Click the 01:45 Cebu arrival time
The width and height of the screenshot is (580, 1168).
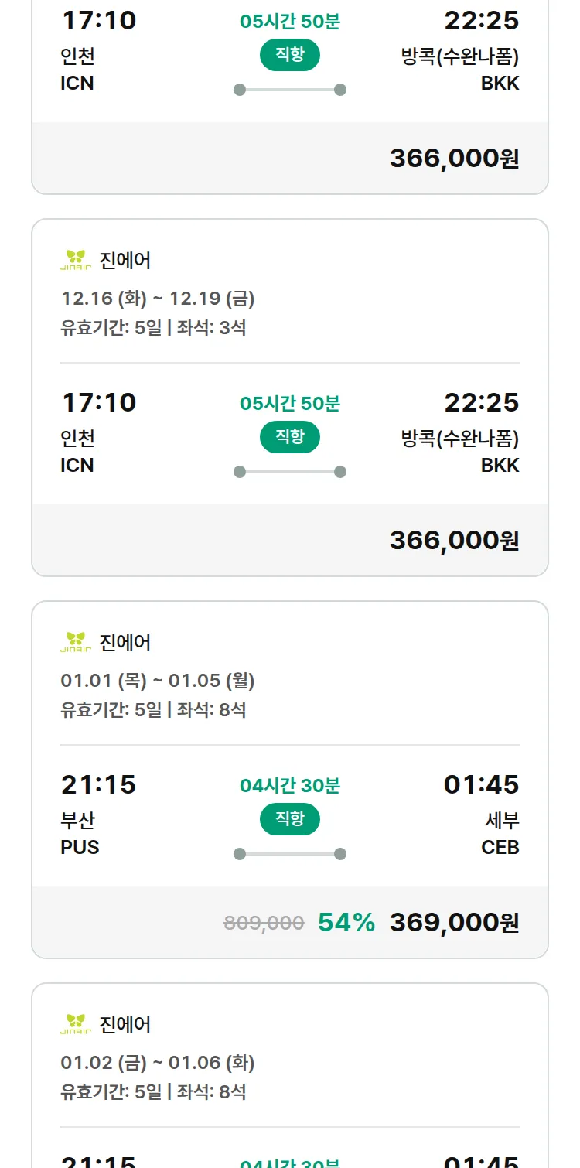481,784
